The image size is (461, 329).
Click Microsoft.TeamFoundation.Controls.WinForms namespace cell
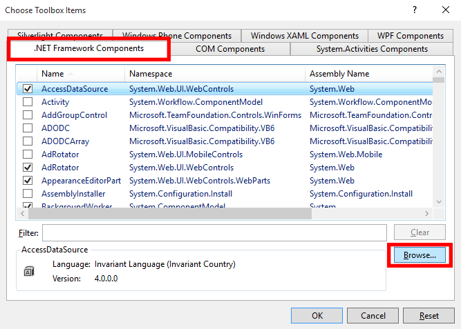(215, 114)
